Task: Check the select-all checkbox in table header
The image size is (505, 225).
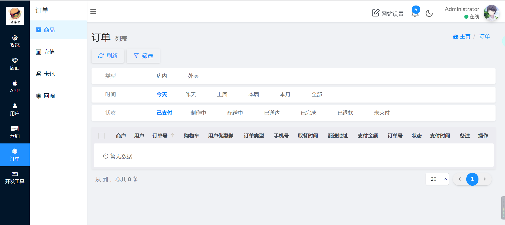Action: coord(102,136)
